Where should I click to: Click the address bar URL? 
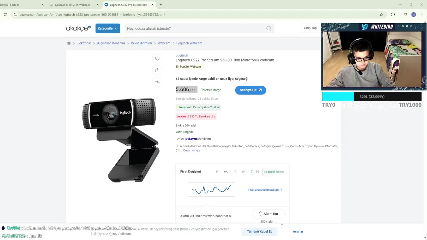[x=92, y=15]
